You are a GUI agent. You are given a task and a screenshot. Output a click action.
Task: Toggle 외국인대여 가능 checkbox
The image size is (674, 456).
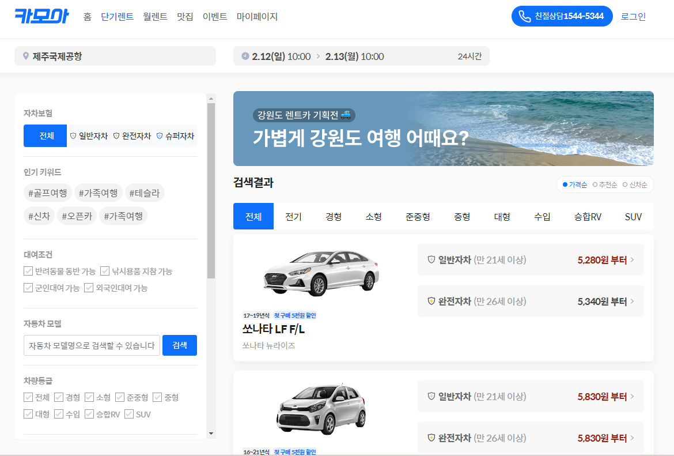[89, 288]
